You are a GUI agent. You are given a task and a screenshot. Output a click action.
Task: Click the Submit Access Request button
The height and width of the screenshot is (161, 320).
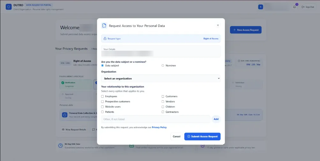(203, 136)
